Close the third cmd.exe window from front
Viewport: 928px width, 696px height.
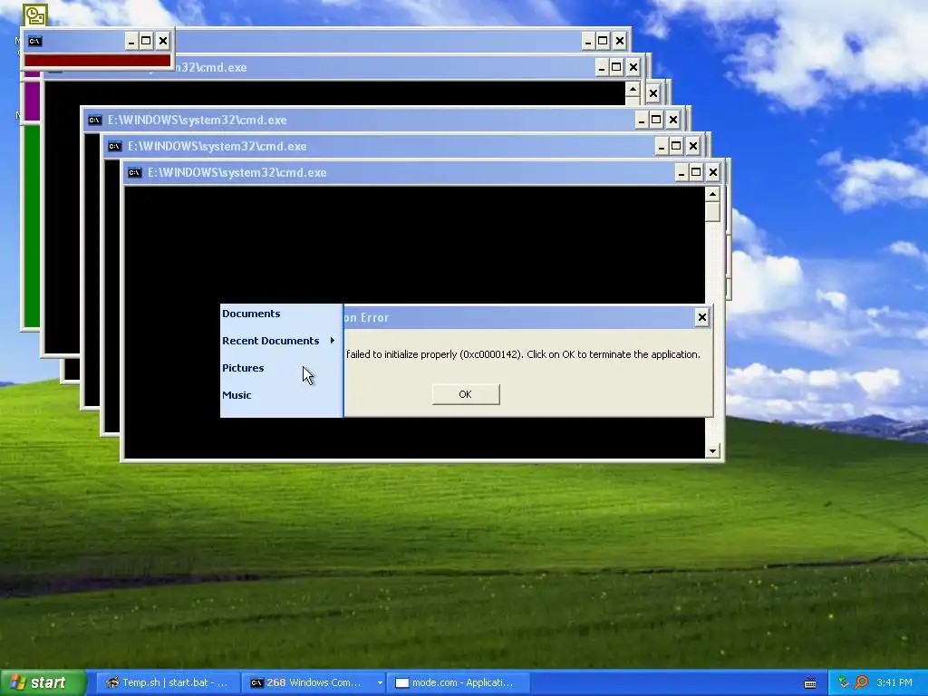(x=673, y=121)
